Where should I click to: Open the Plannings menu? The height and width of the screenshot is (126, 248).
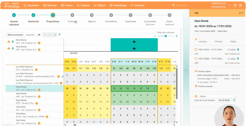(50, 5)
